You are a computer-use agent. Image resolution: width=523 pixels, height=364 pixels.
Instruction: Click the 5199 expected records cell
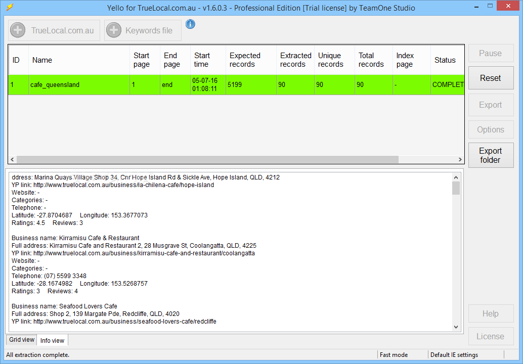(x=251, y=84)
